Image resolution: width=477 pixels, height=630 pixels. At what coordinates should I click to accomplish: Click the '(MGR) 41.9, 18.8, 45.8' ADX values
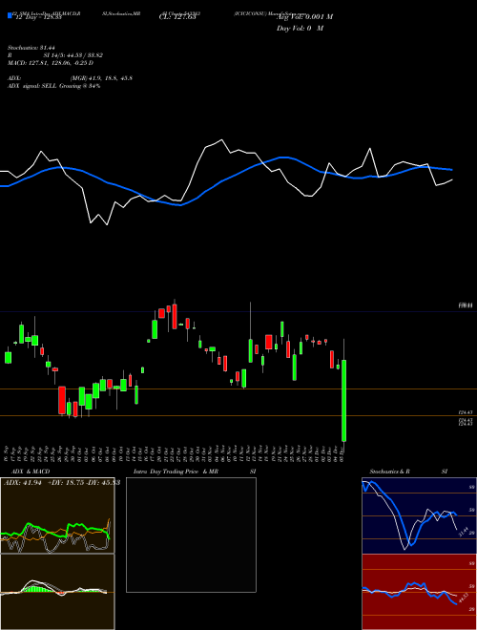pos(101,78)
